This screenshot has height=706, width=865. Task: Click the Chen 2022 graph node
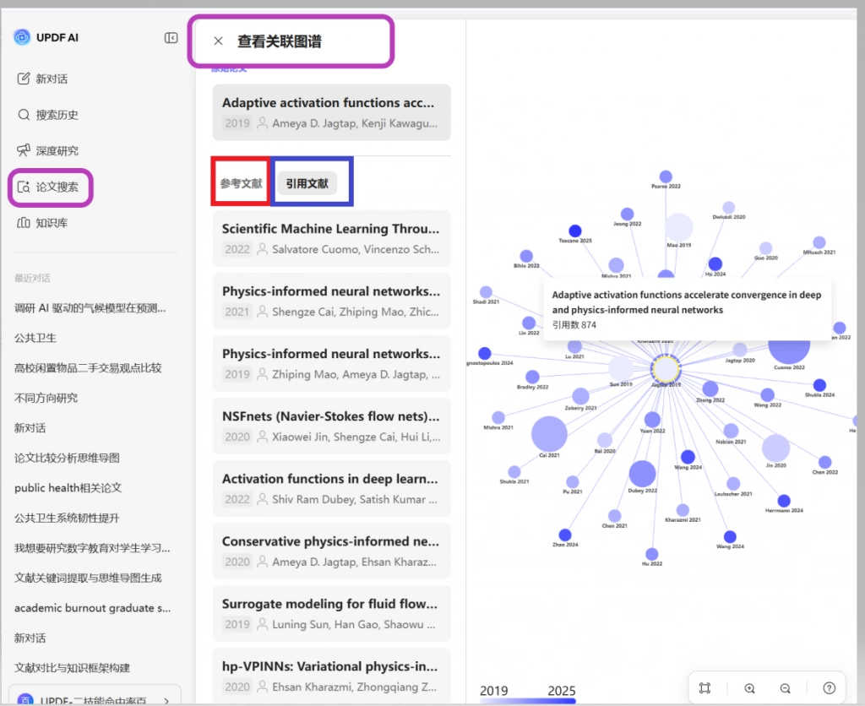pyautogui.click(x=824, y=462)
